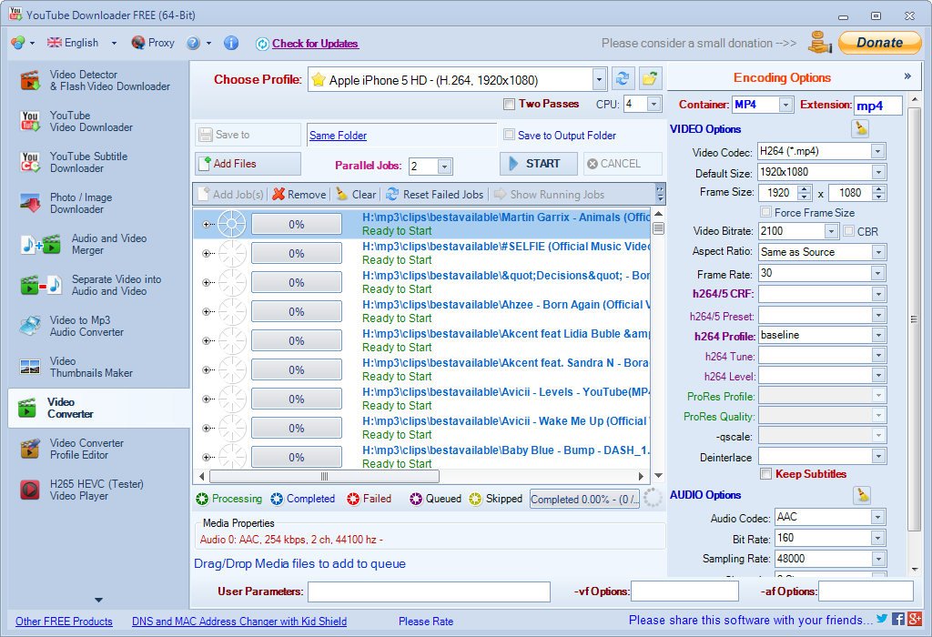This screenshot has width=932, height=637.
Task: Share on Facebook icon
Action: pos(898,619)
